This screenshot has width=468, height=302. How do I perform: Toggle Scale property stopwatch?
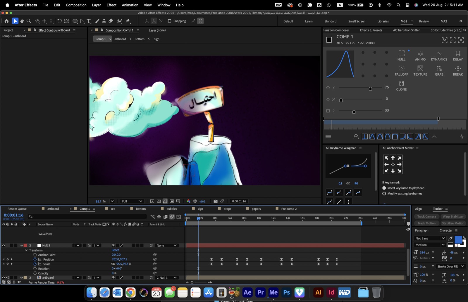tap(35, 264)
